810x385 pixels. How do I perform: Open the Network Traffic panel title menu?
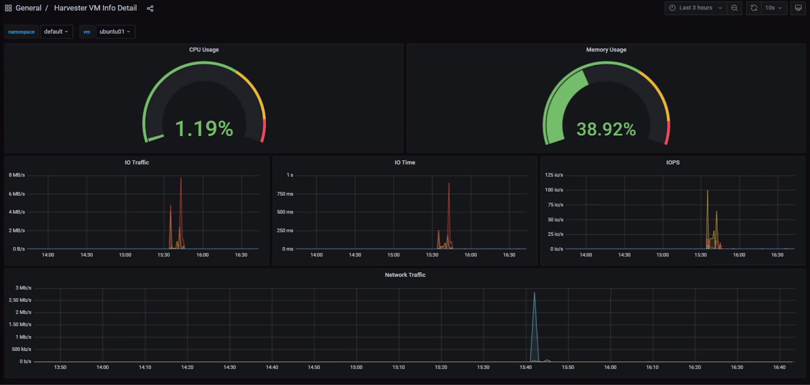(405, 275)
